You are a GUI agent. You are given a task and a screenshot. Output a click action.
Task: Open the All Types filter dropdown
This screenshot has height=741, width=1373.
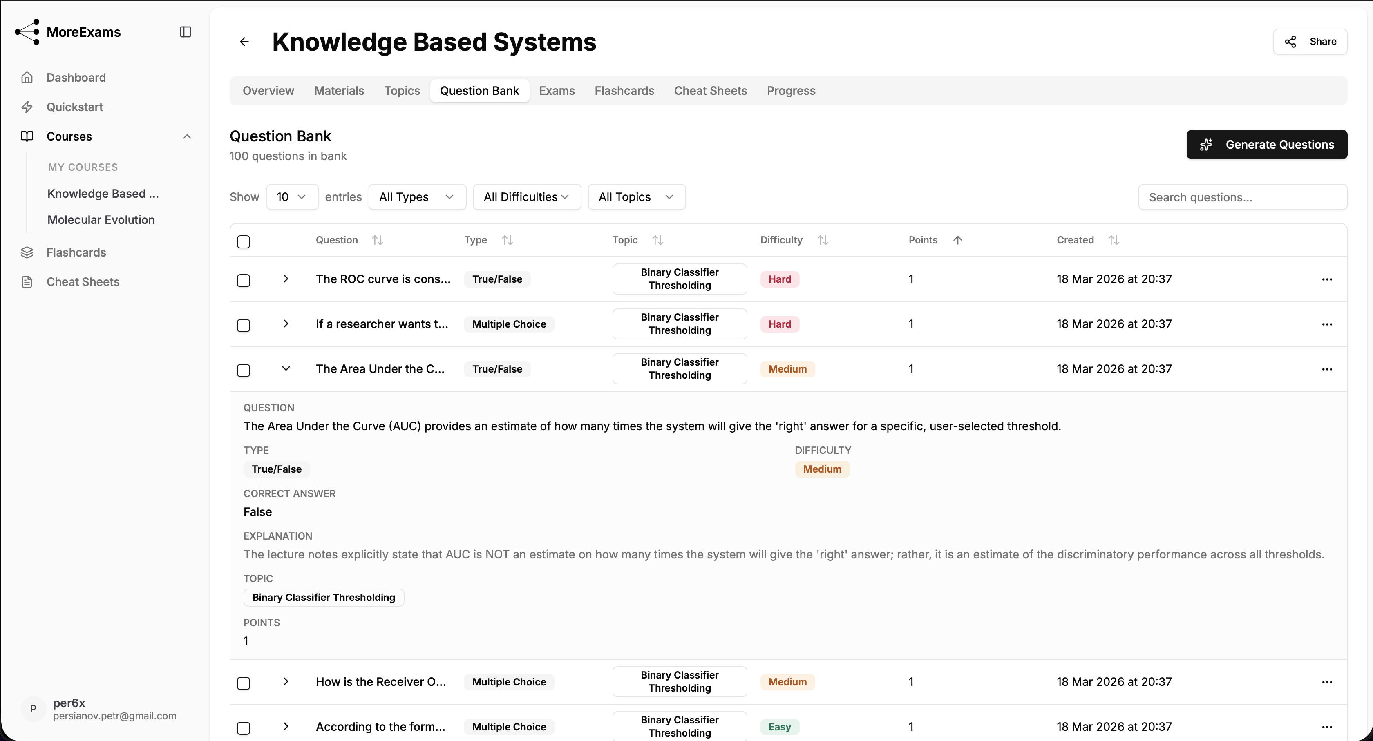[417, 197]
